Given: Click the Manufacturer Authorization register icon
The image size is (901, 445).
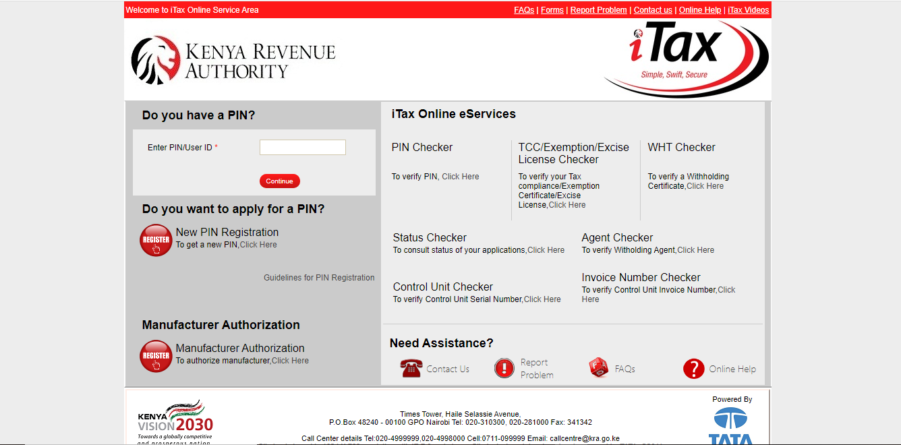Looking at the screenshot, I should 156,356.
